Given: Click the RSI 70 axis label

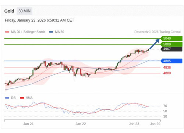Looking at the screenshot, I should pyautogui.click(x=165, y=106).
